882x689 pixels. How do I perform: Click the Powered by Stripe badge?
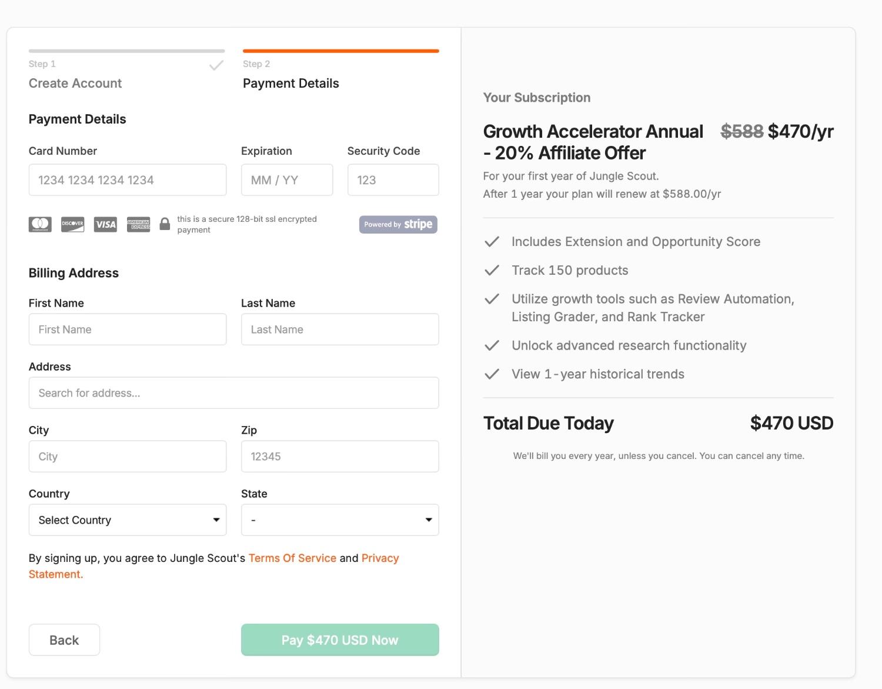coord(397,224)
